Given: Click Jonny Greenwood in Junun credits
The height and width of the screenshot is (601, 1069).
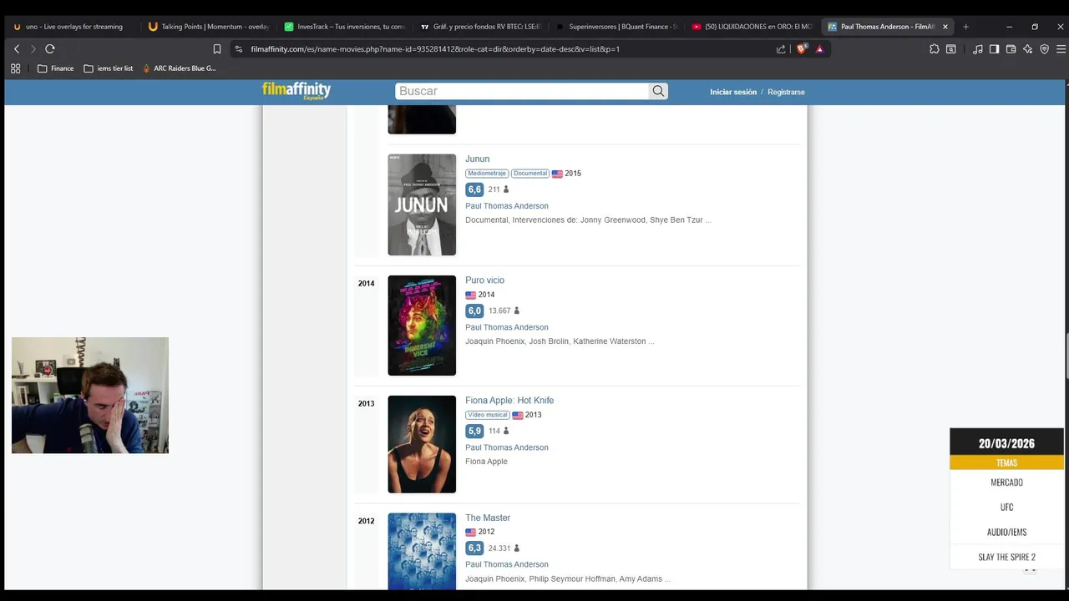Looking at the screenshot, I should [x=614, y=220].
